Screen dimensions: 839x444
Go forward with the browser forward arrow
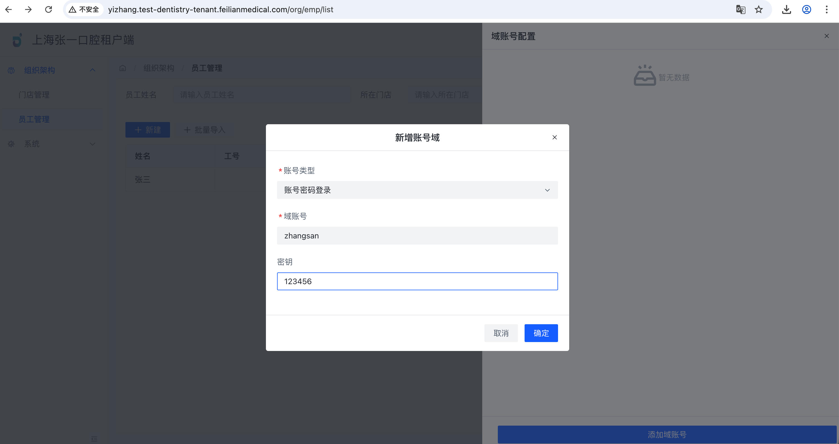[28, 9]
